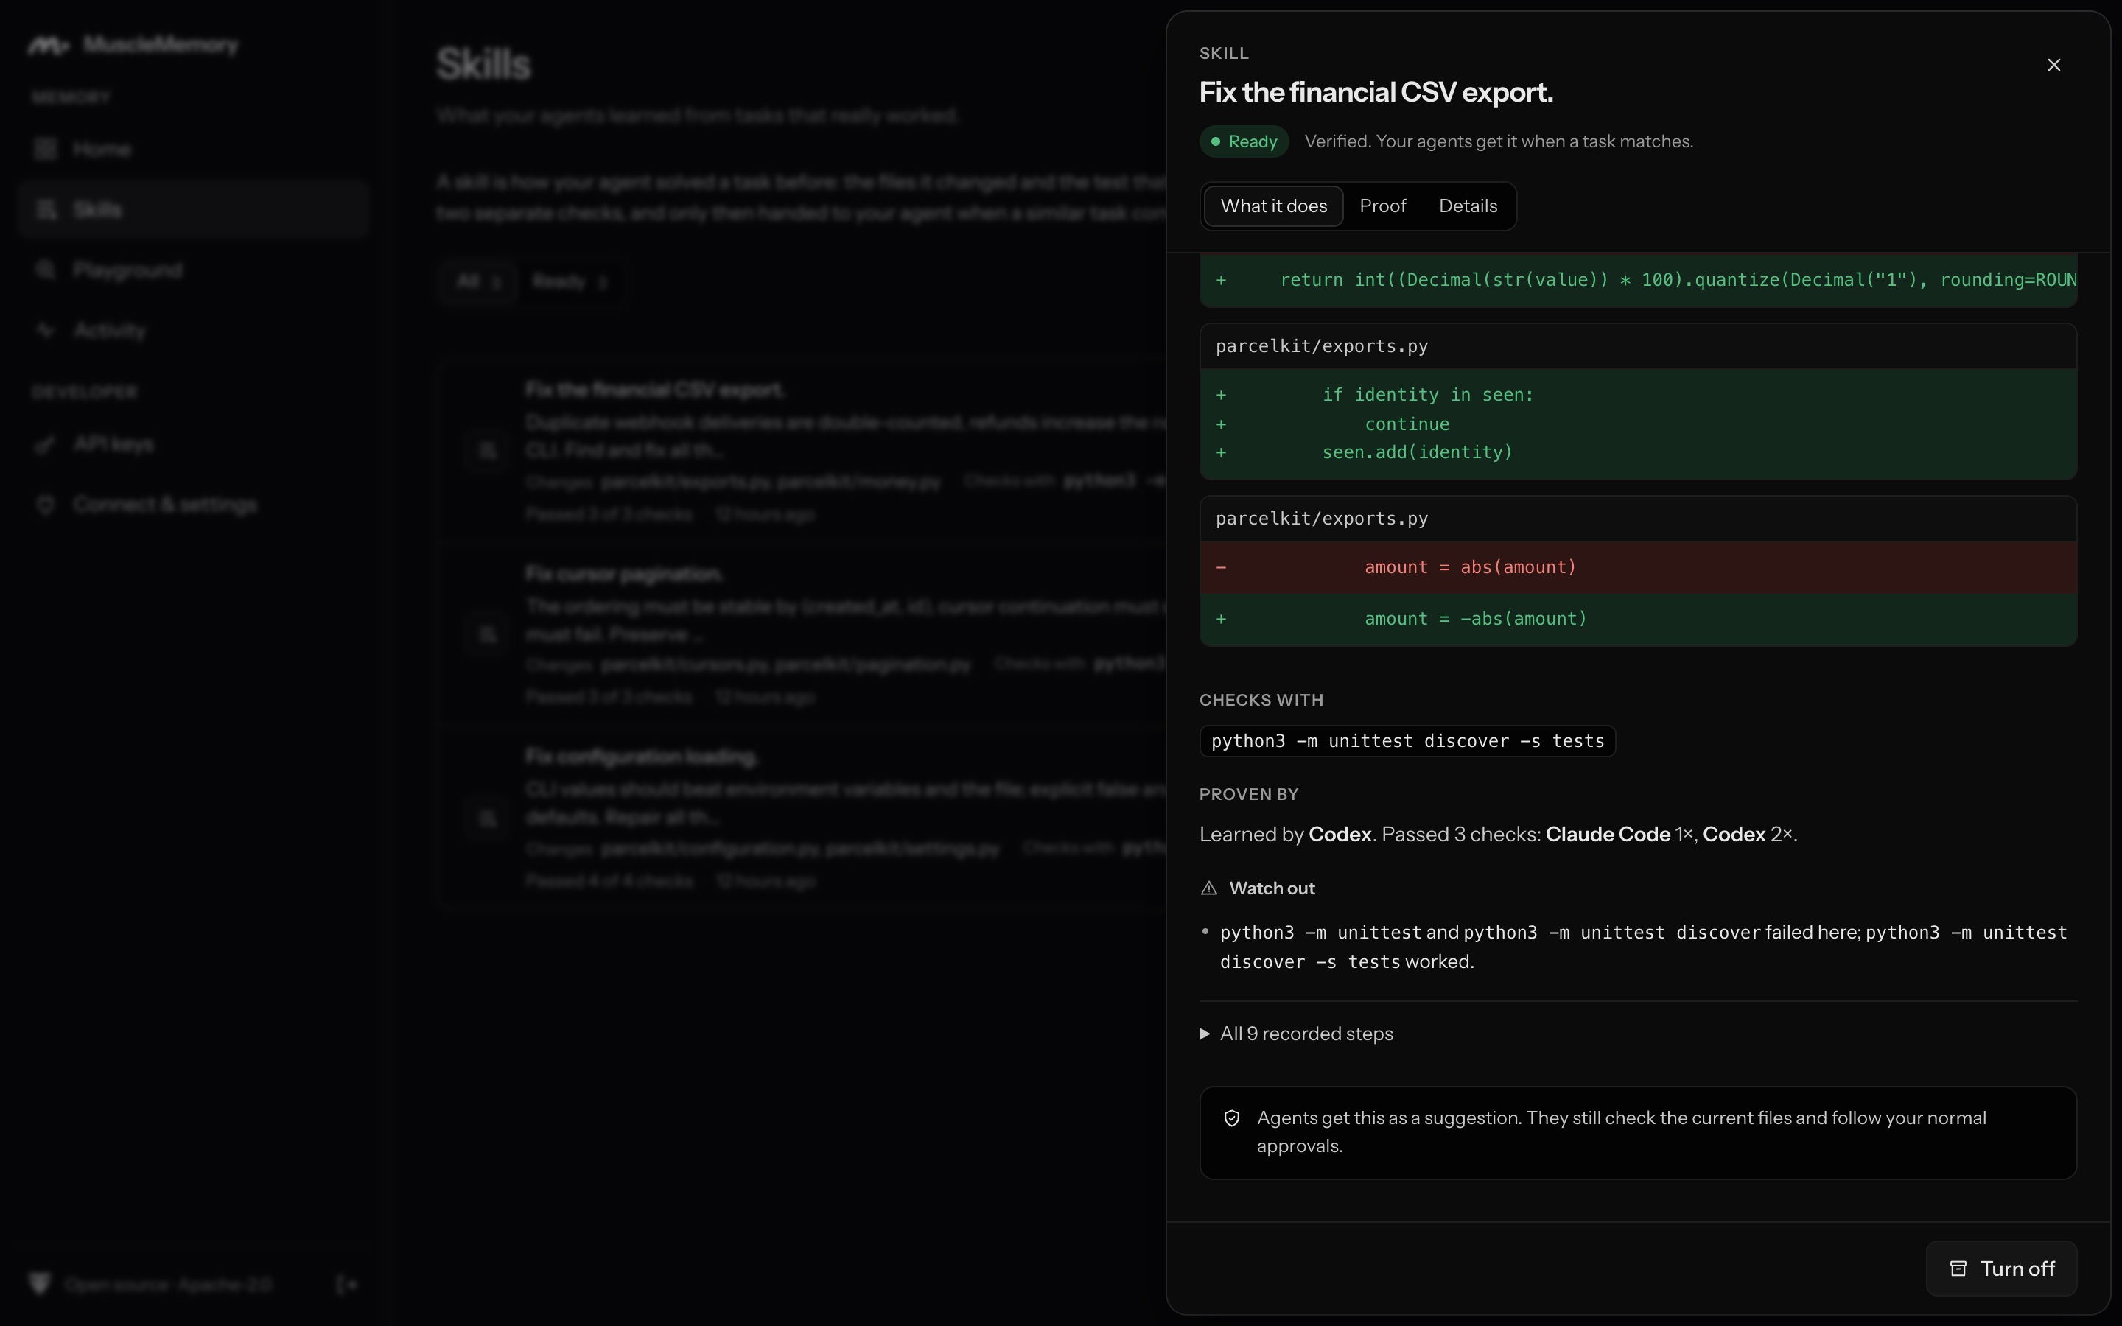Image resolution: width=2122 pixels, height=1326 pixels.
Task: Select the What it does tab
Action: (x=1273, y=206)
